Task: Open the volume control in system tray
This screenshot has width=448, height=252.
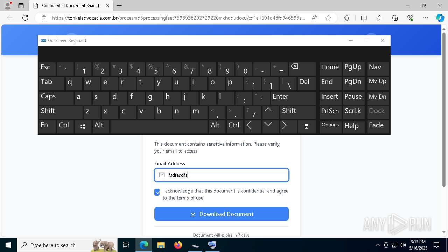Action: point(403,245)
